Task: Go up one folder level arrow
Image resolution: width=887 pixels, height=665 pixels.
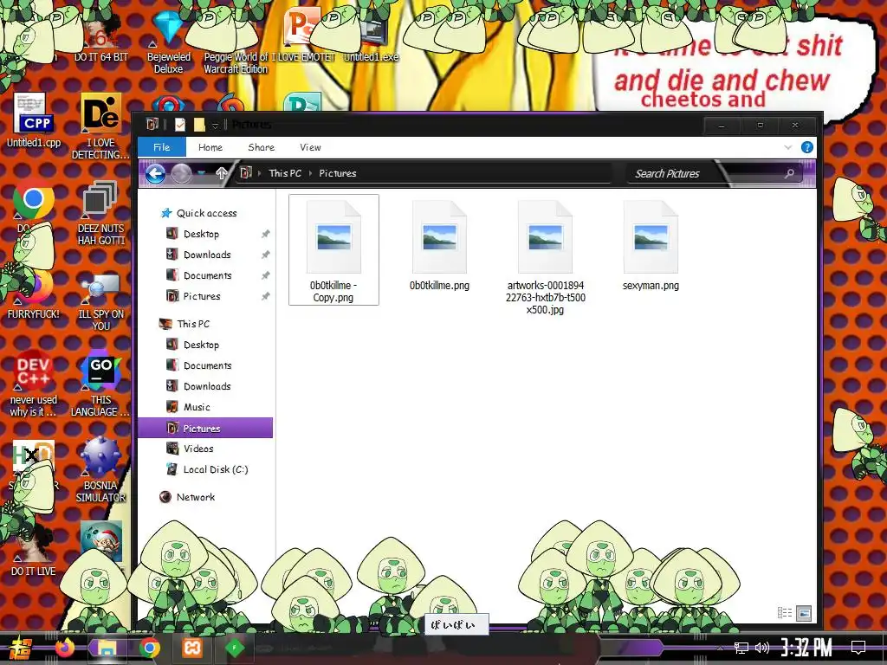Action: click(221, 173)
